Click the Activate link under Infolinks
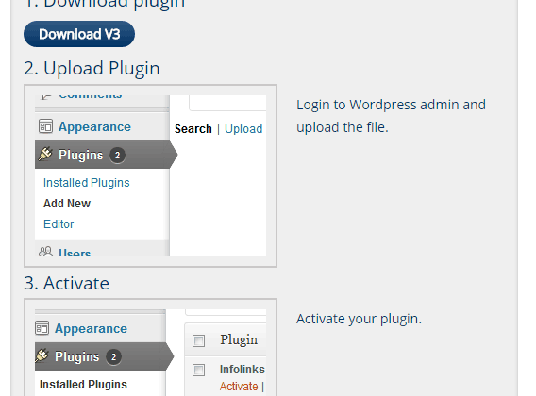 239,386
